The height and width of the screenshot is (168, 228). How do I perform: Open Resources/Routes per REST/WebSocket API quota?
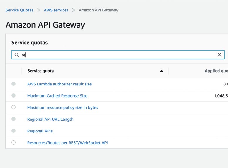coord(67,143)
